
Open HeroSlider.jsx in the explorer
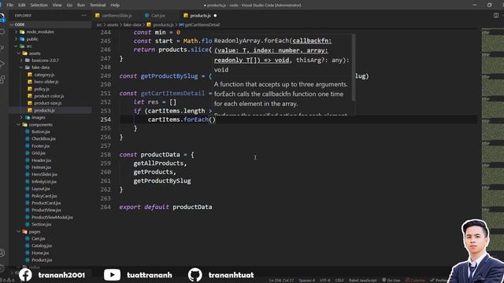[x=44, y=175]
